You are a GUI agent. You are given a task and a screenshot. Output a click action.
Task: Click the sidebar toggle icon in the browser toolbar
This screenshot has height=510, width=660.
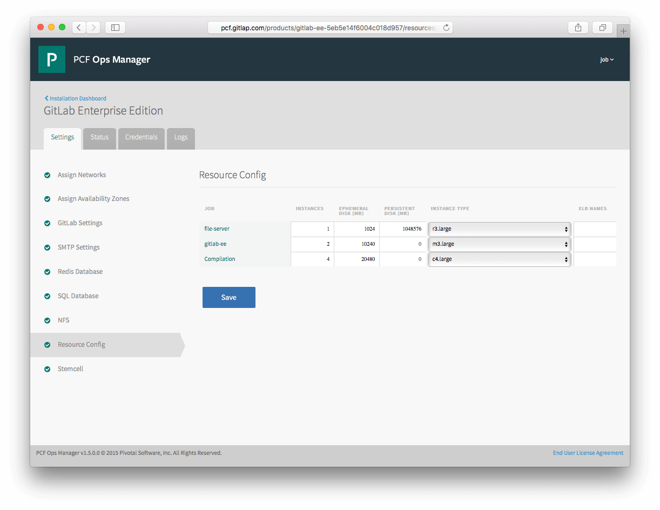(x=115, y=27)
